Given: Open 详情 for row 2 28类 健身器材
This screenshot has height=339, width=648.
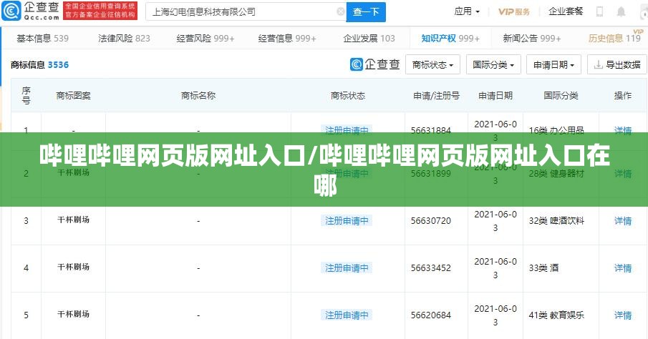Looking at the screenshot, I should tap(623, 173).
